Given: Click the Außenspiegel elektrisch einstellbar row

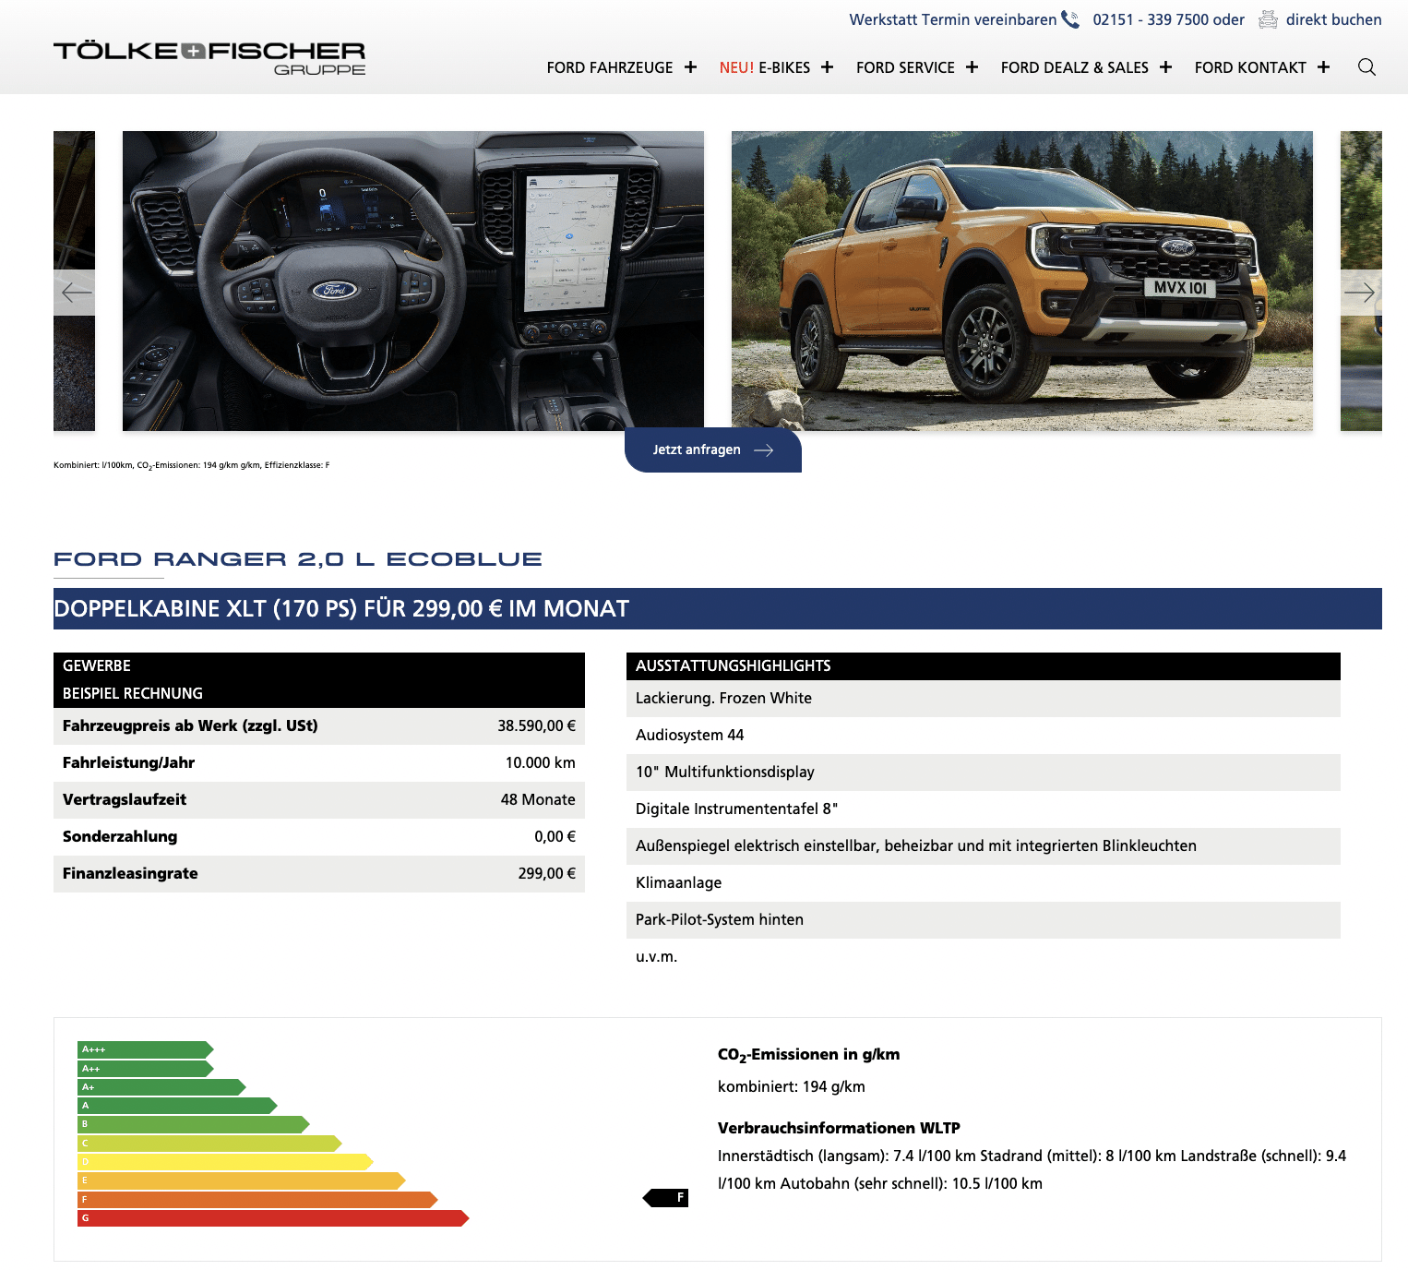Looking at the screenshot, I should (984, 846).
